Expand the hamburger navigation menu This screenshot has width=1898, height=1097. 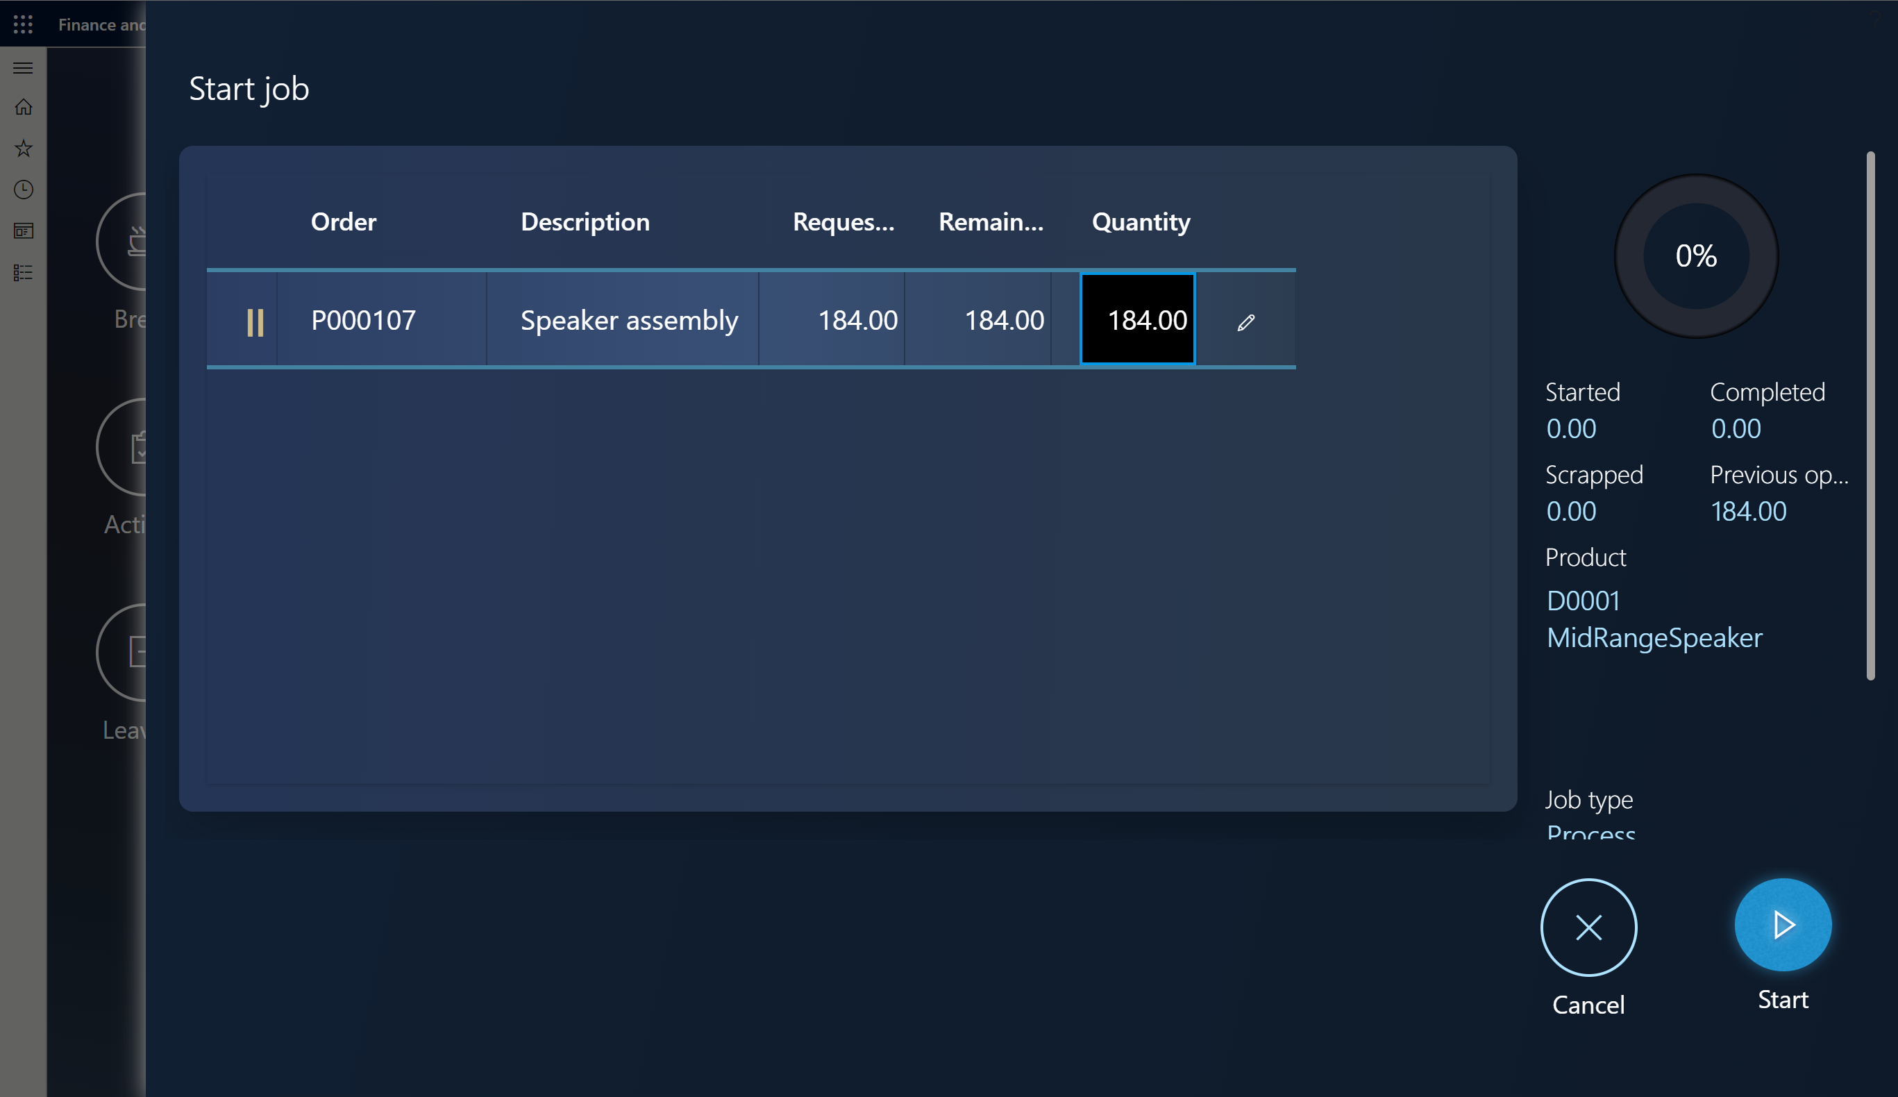[24, 68]
